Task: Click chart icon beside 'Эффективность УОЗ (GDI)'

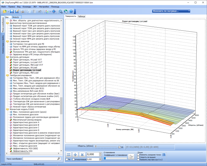Action: pos(11,148)
